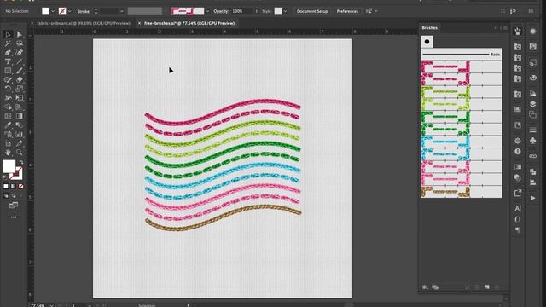Enable solid Color fill mode
The height and width of the screenshot is (307, 546).
[x=6, y=187]
